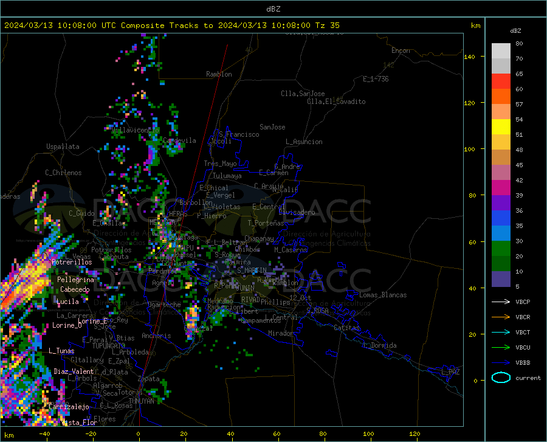Select the 39 dBZ purple color swatch
The width and height of the screenshot is (547, 442).
click(x=501, y=203)
